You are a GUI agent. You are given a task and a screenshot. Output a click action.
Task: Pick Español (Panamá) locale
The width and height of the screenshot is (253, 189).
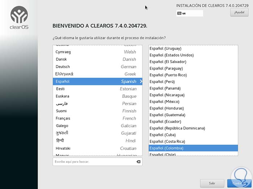193,89
